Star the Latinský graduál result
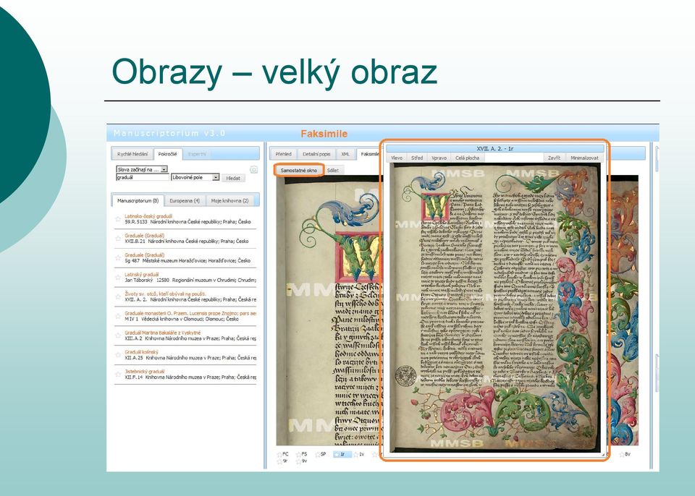The height and width of the screenshot is (496, 695). click(118, 277)
